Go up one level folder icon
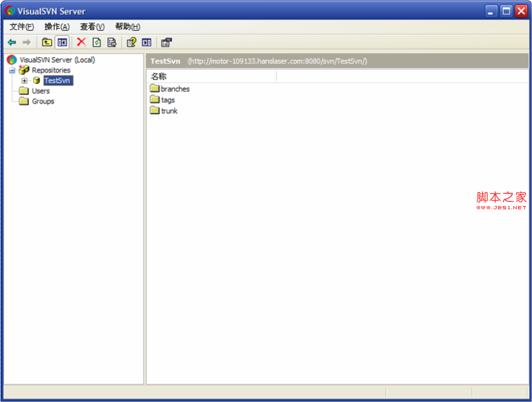The height and width of the screenshot is (402, 532). point(47,43)
